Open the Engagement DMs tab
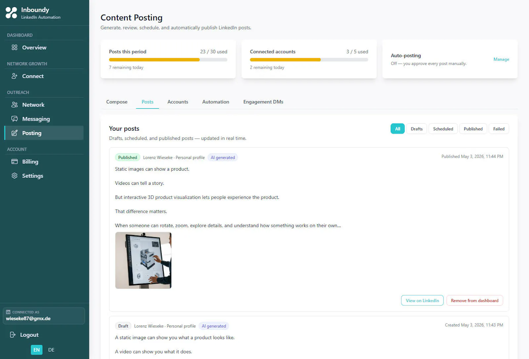Screen dimensions: 529x359 pos(263,102)
